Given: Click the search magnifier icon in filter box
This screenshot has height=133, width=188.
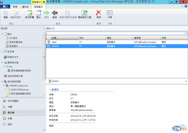Looking at the screenshot, I should click(x=185, y=33).
